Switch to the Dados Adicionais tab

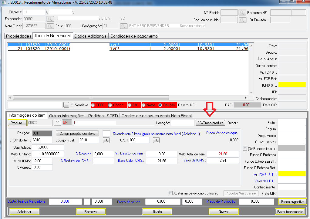pyautogui.click(x=90, y=36)
